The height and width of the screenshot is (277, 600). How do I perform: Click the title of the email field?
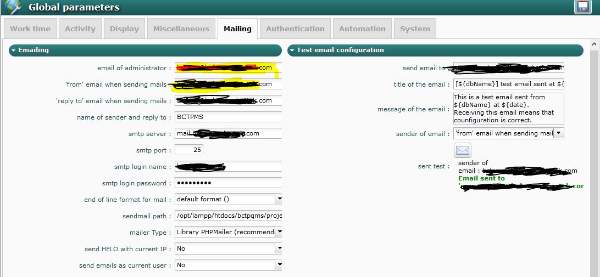[509, 84]
